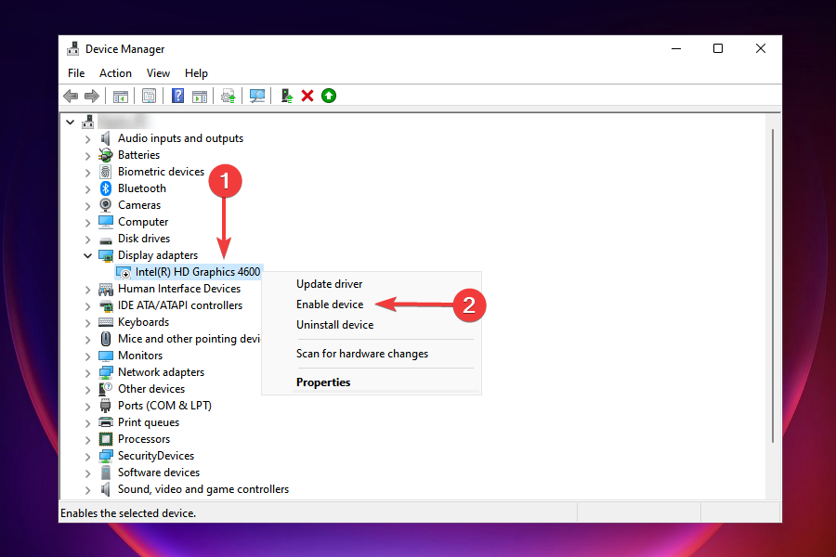Click the Print queues printer icon
The width and height of the screenshot is (836, 557).
[x=106, y=422]
